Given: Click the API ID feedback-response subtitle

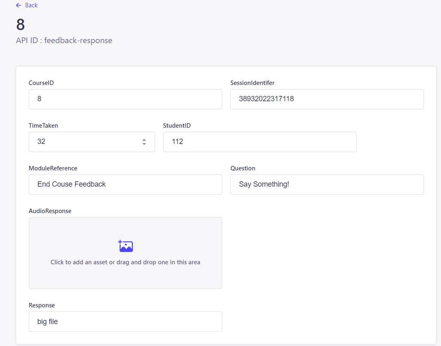Looking at the screenshot, I should coord(64,41).
